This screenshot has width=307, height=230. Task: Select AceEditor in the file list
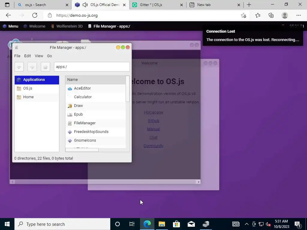[x=96, y=88]
